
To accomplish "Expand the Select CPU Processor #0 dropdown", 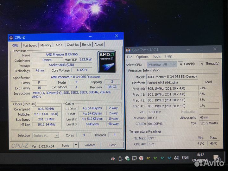I will [x=162, y=64].
